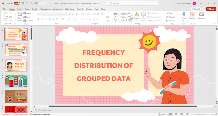Screen dimensions: 218x116
Task: Click to add notes area
Action: coord(43,110)
